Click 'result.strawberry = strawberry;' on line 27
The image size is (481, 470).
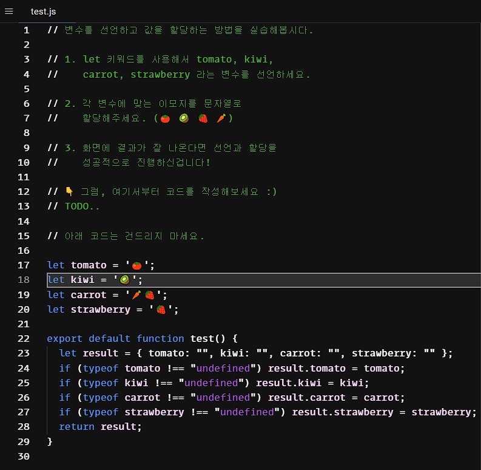click(384, 412)
